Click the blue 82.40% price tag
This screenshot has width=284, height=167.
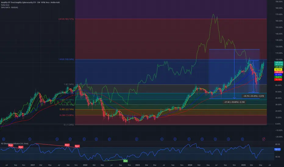(x=279, y=75)
